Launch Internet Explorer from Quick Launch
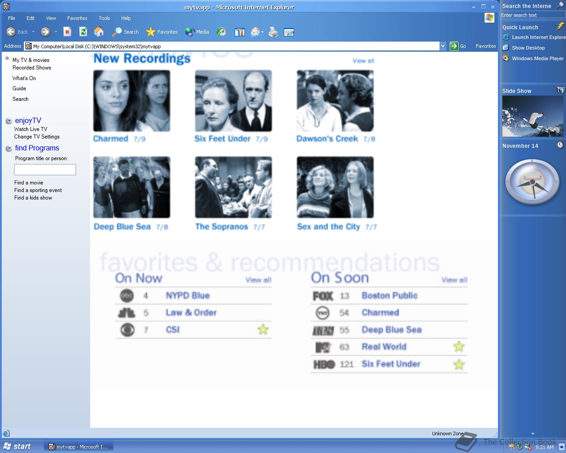 (x=534, y=37)
